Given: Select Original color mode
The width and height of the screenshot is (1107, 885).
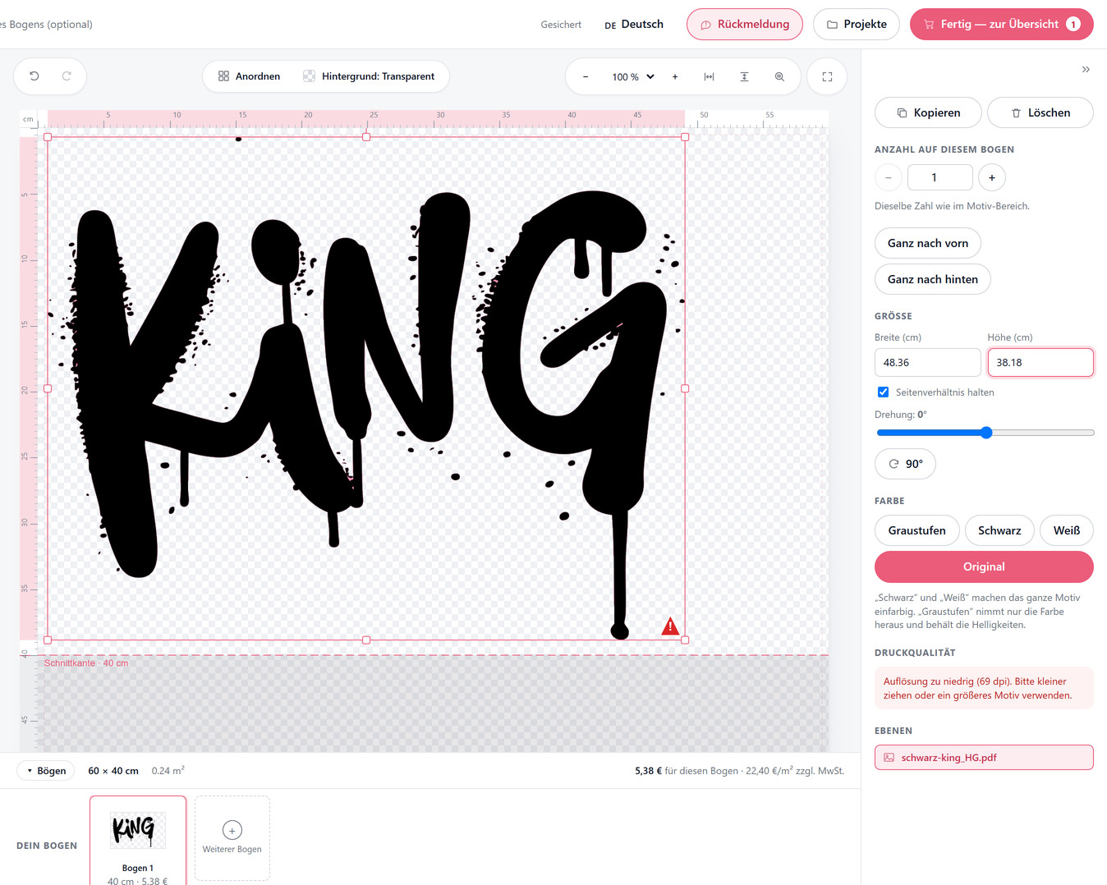Looking at the screenshot, I should [x=984, y=566].
